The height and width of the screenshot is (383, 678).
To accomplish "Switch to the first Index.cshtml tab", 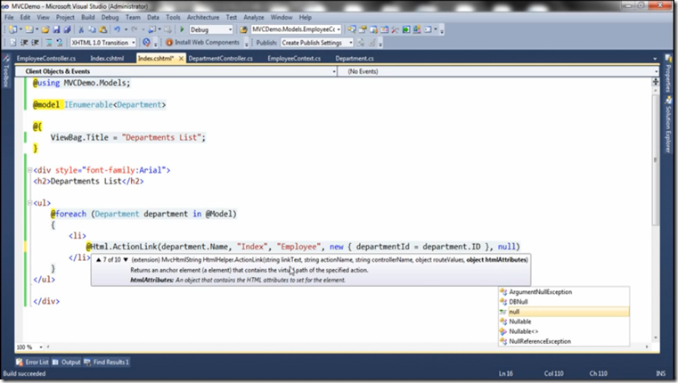I will 107,59.
